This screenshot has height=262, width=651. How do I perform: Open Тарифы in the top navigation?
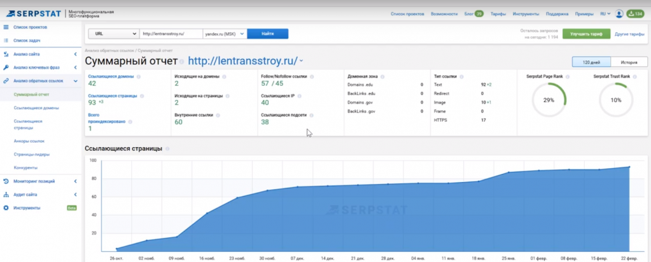[498, 14]
